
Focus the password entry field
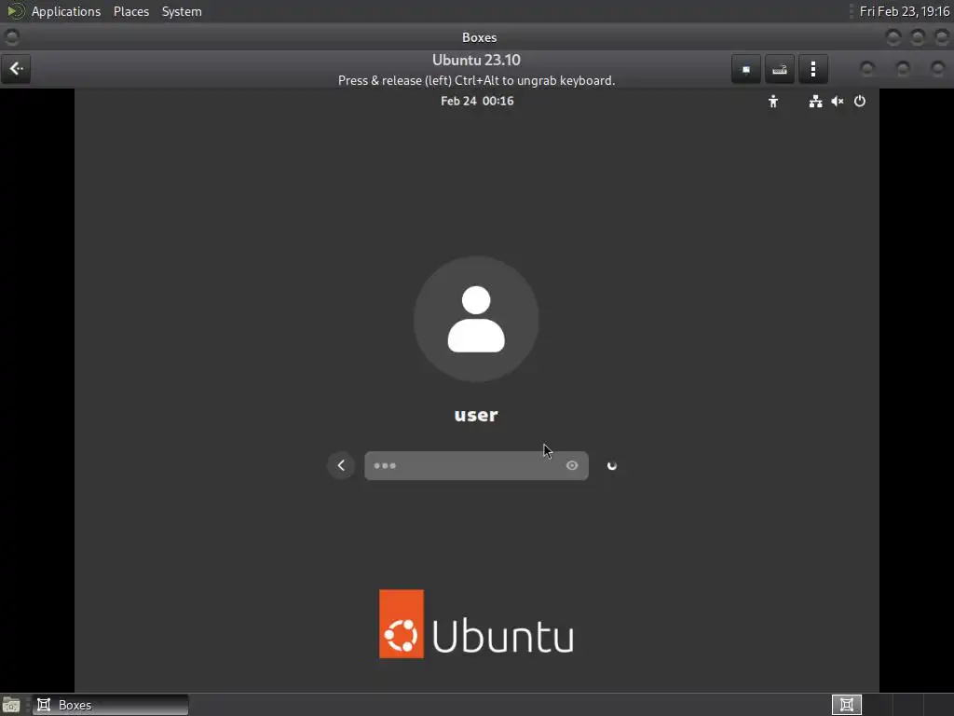coord(476,466)
